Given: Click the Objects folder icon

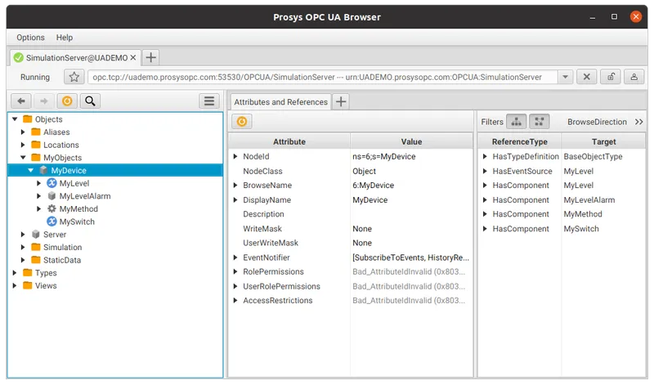Looking at the screenshot, I should tap(28, 119).
